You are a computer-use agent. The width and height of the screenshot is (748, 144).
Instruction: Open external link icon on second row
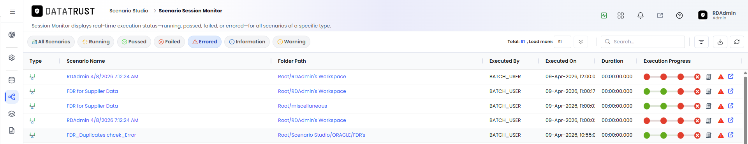[731, 91]
